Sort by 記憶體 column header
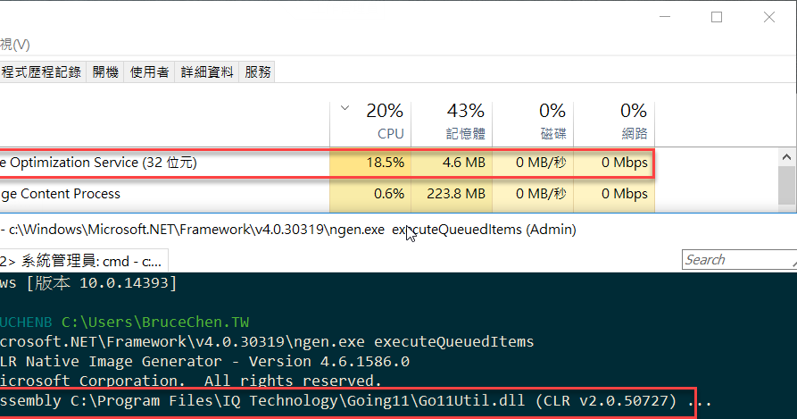 coord(452,122)
